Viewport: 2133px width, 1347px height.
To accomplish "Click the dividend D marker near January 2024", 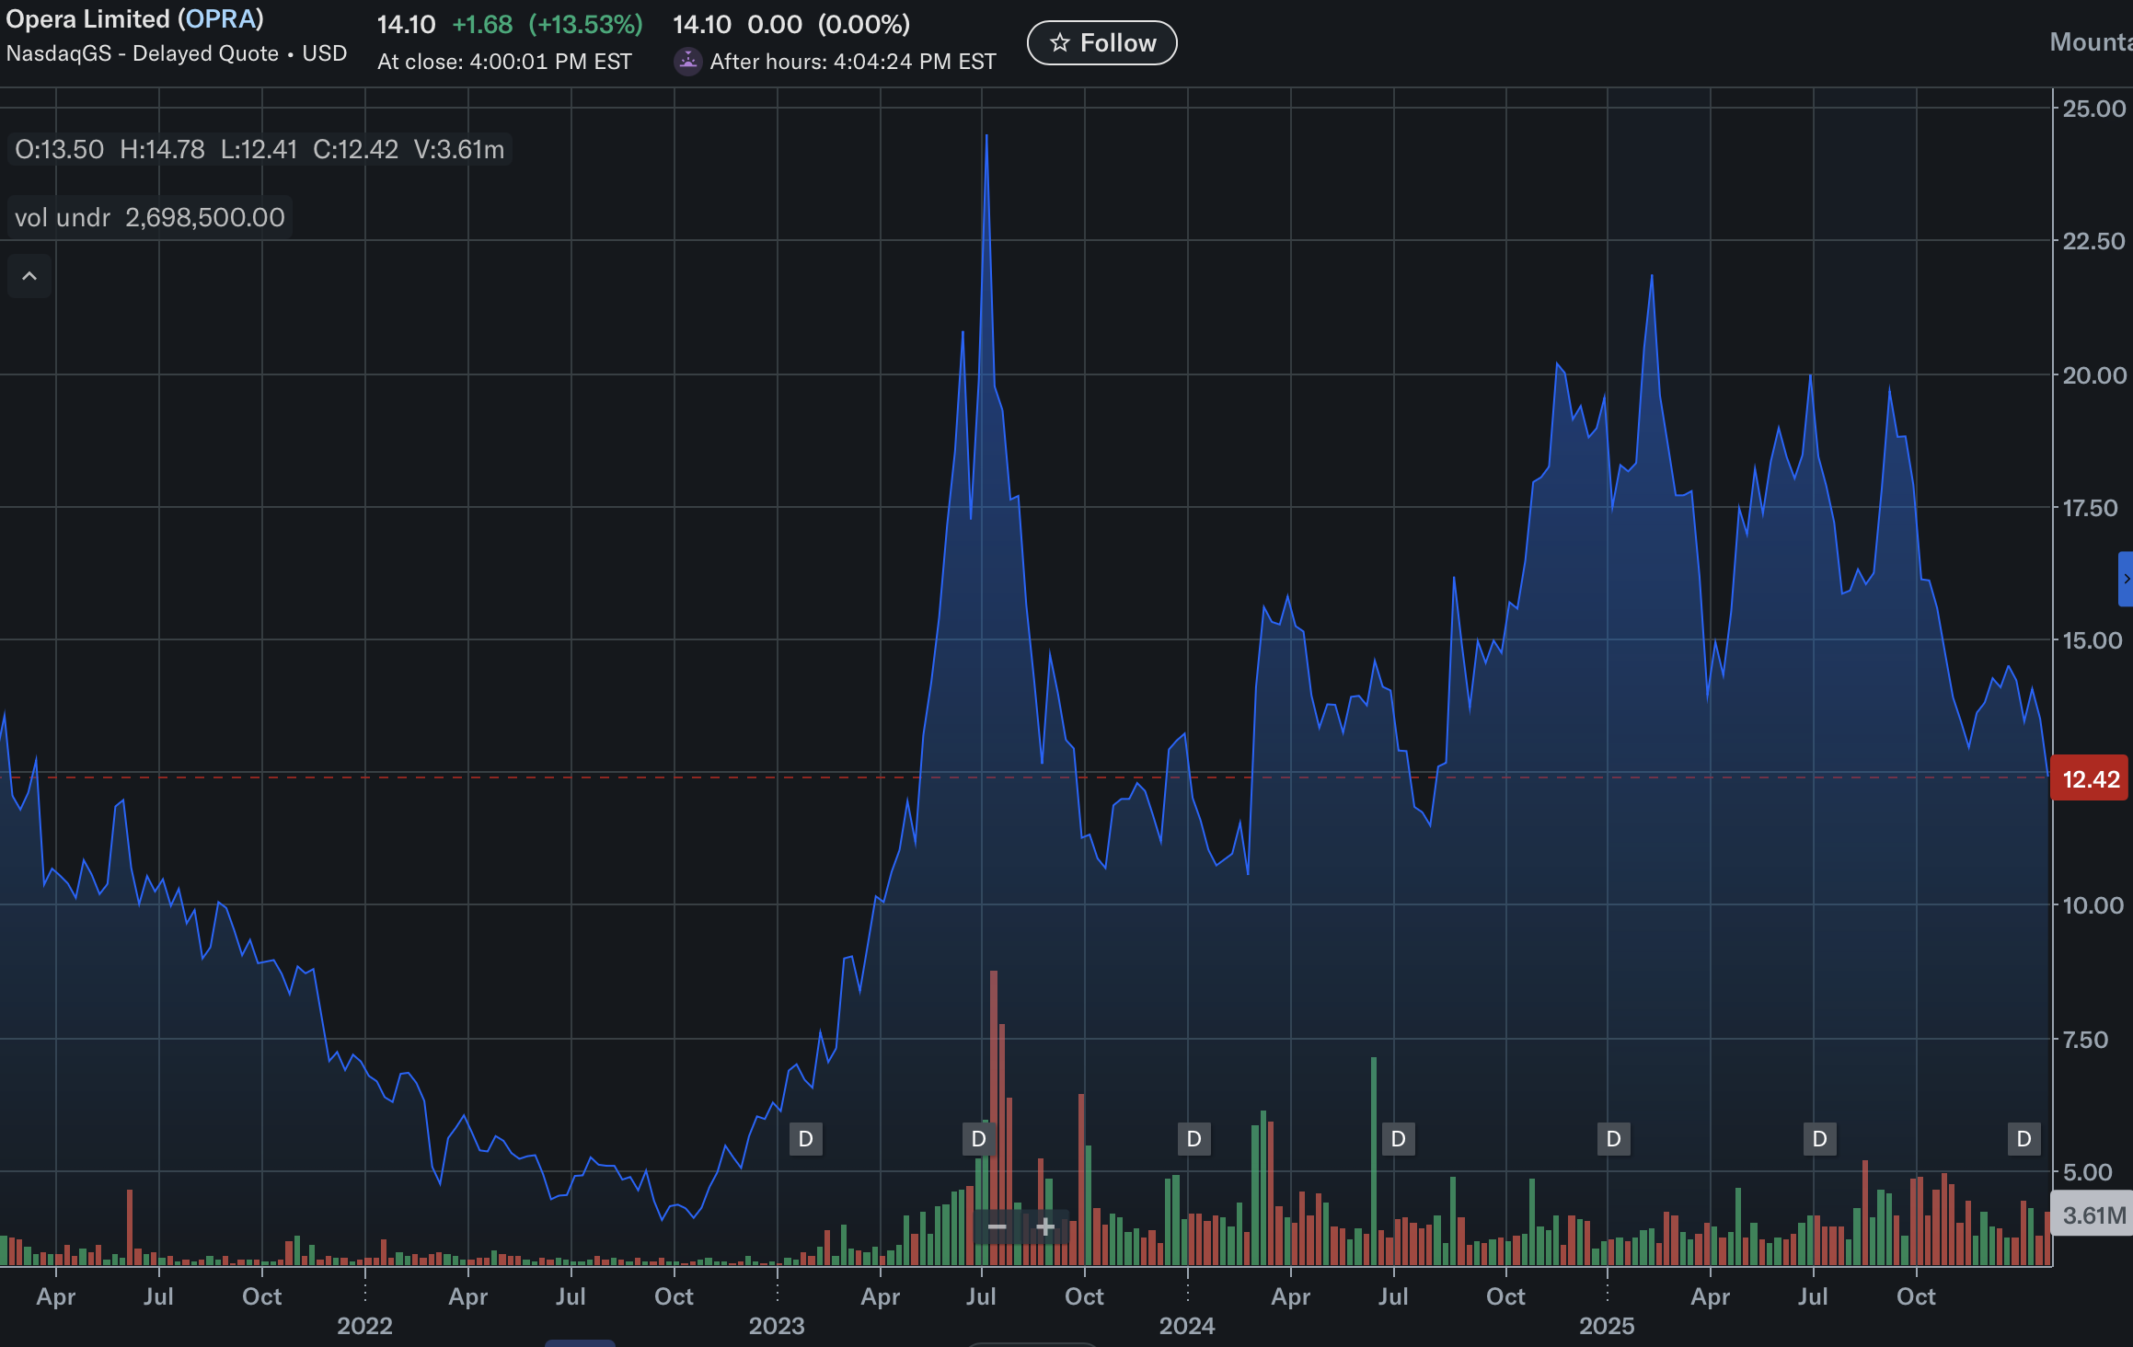I will 1193,1139.
